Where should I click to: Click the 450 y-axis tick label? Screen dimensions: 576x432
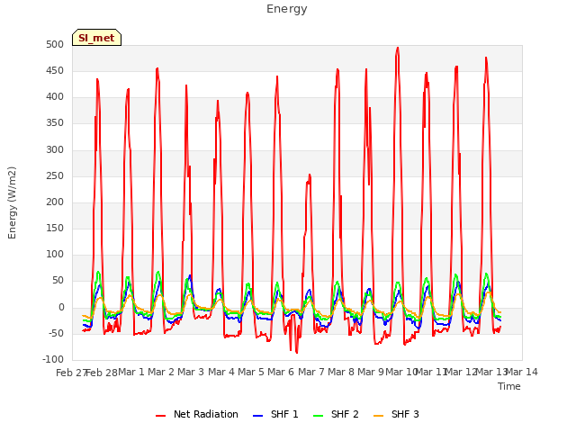[55, 71]
